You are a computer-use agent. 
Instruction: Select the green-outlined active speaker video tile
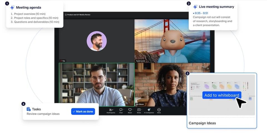(x=97, y=85)
